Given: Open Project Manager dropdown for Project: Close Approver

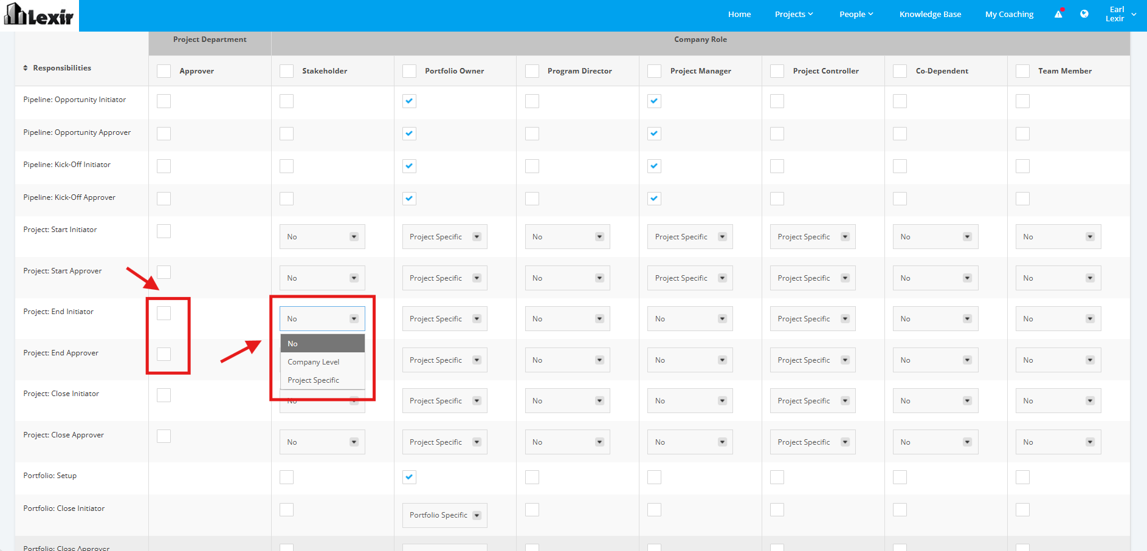Looking at the screenshot, I should (690, 442).
